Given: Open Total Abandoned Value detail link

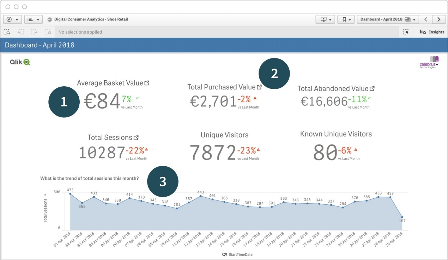Looking at the screenshot, I should pos(372,89).
